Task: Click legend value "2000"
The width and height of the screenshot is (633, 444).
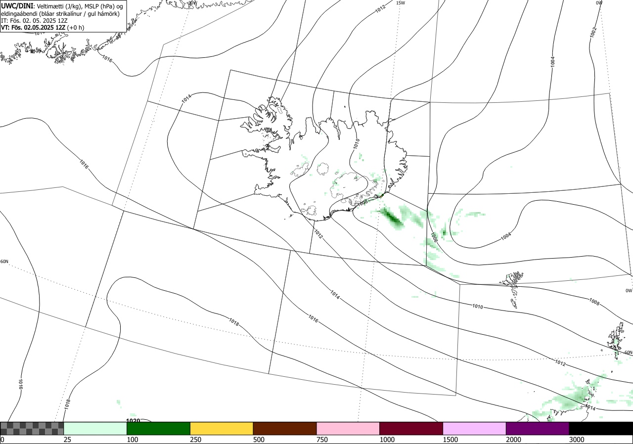Action: 513,440
